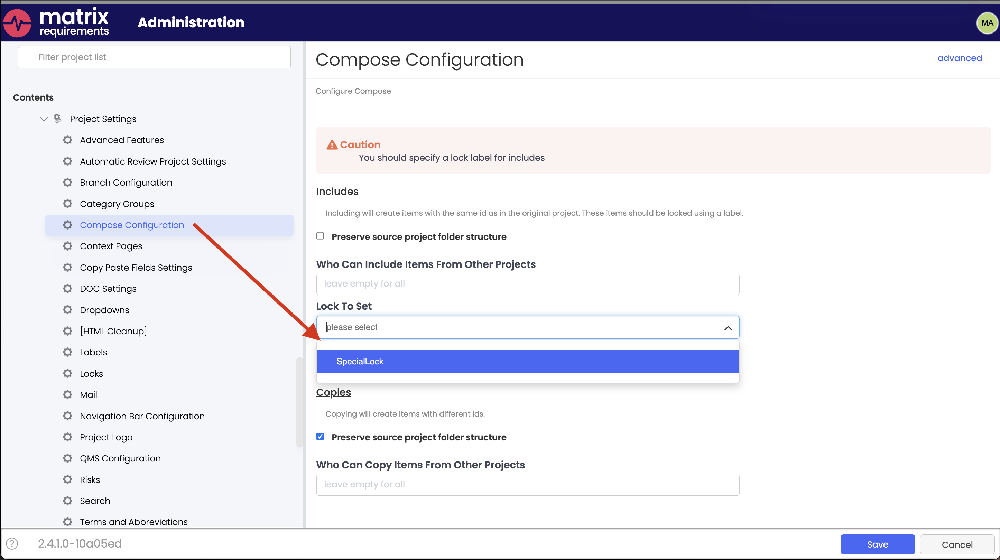
Task: Open the Search settings page
Action: pos(95,501)
